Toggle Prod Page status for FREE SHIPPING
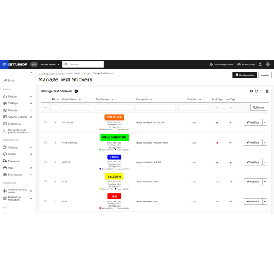The width and height of the screenshot is (274, 274). point(218,142)
